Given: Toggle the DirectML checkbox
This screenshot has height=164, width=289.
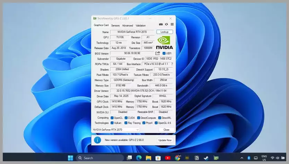Looking at the screenshot, I should 160,118.
